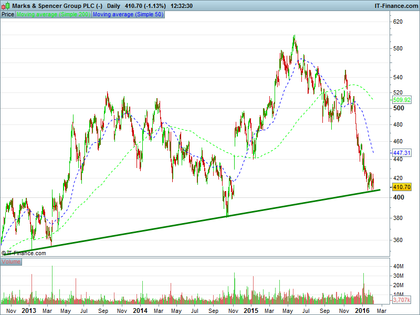This screenshot has width=420, height=315.
Task: Open the Volume panel label
Action: point(12,261)
